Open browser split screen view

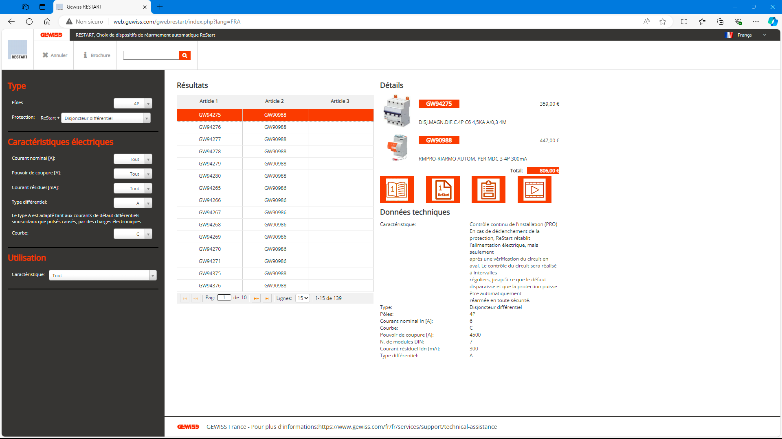click(x=684, y=22)
